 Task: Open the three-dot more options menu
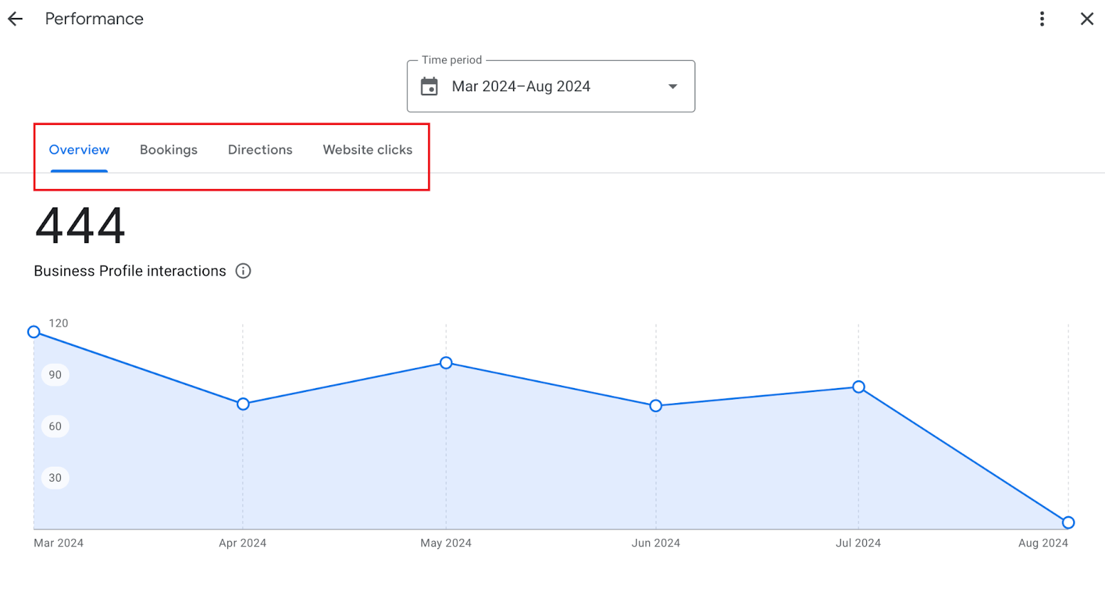(1042, 19)
